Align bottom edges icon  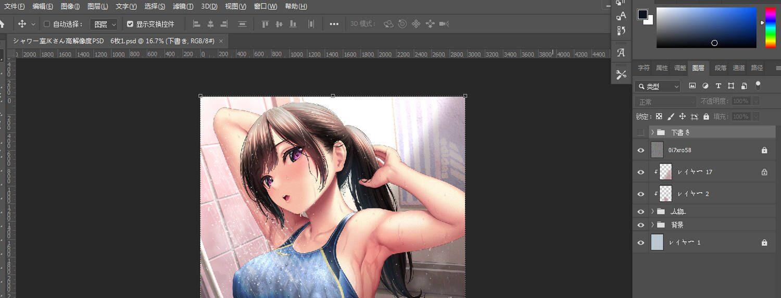click(x=293, y=24)
